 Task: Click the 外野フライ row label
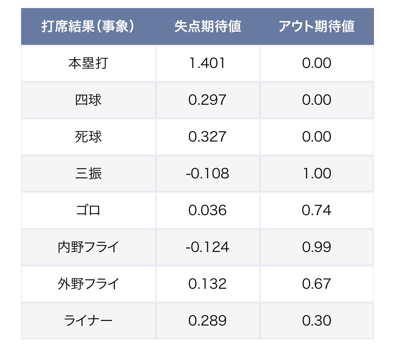click(x=88, y=284)
